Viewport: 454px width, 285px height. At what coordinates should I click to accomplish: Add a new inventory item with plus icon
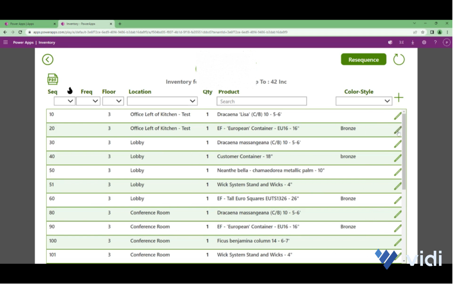[399, 97]
